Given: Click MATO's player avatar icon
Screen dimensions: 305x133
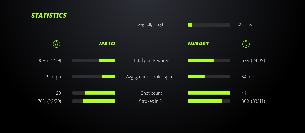Looking at the screenshot, I should click(x=57, y=44).
